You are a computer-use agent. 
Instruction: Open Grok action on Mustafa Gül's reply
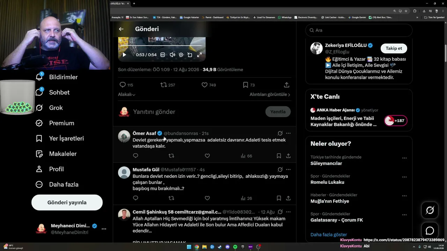(x=280, y=169)
